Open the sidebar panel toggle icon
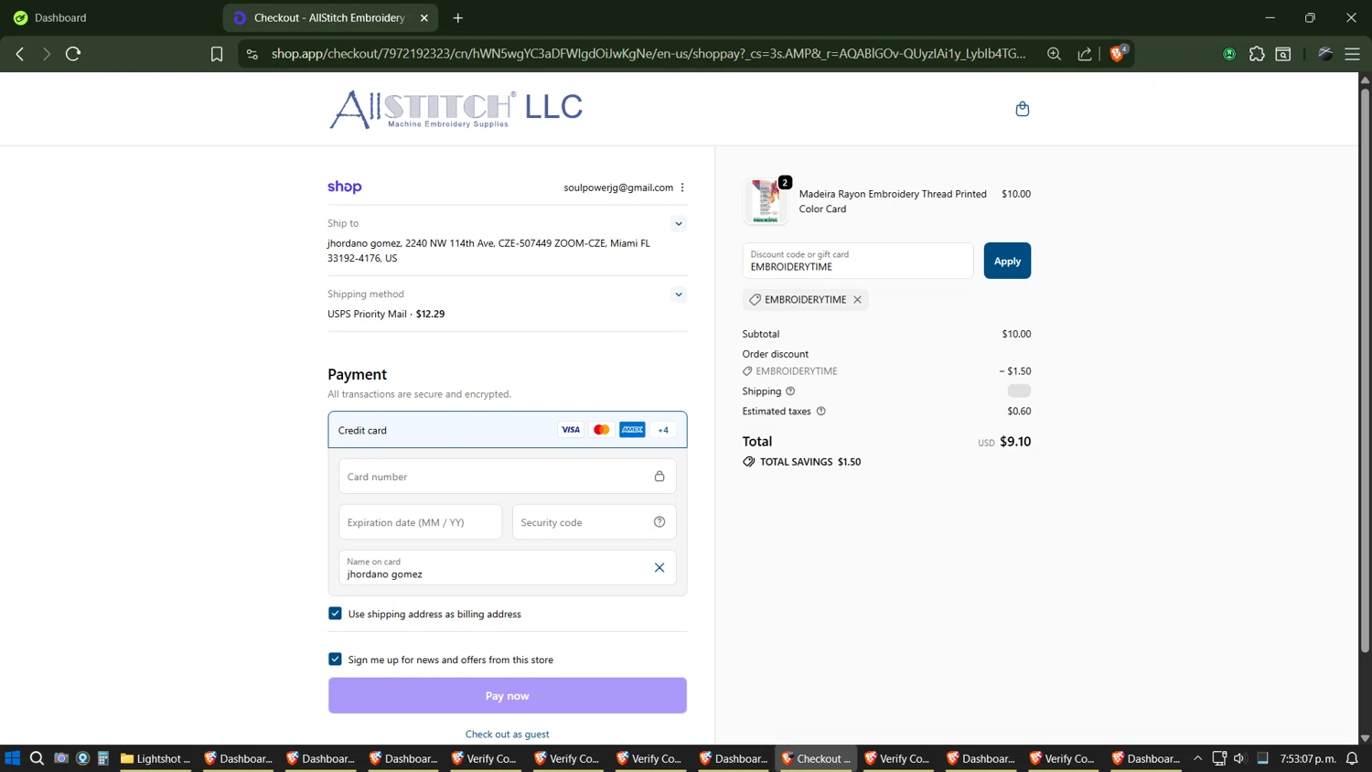The width and height of the screenshot is (1372, 772). click(x=1283, y=54)
